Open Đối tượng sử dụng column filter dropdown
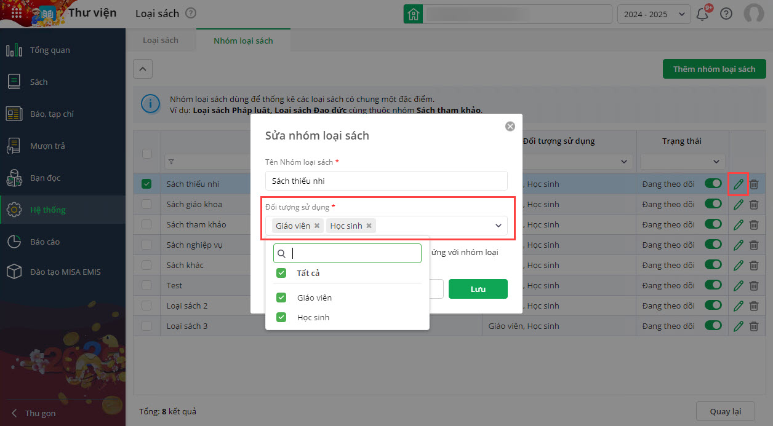The width and height of the screenshot is (773, 426). (623, 162)
